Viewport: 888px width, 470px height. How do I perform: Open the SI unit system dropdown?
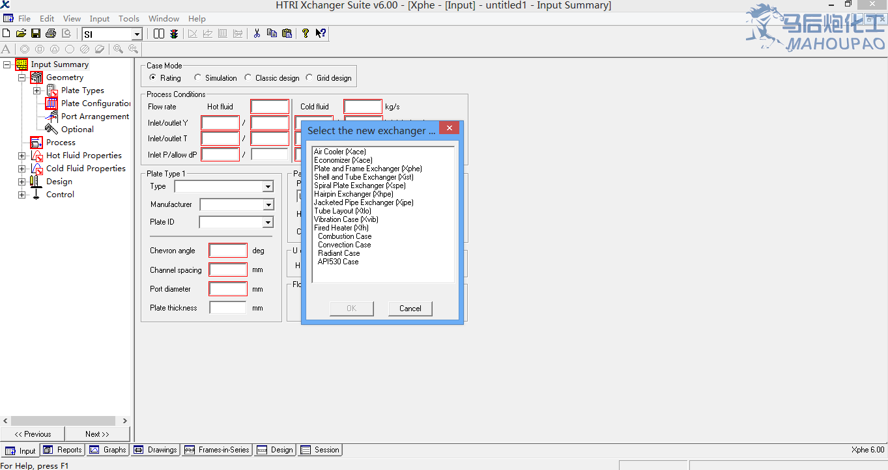click(137, 34)
